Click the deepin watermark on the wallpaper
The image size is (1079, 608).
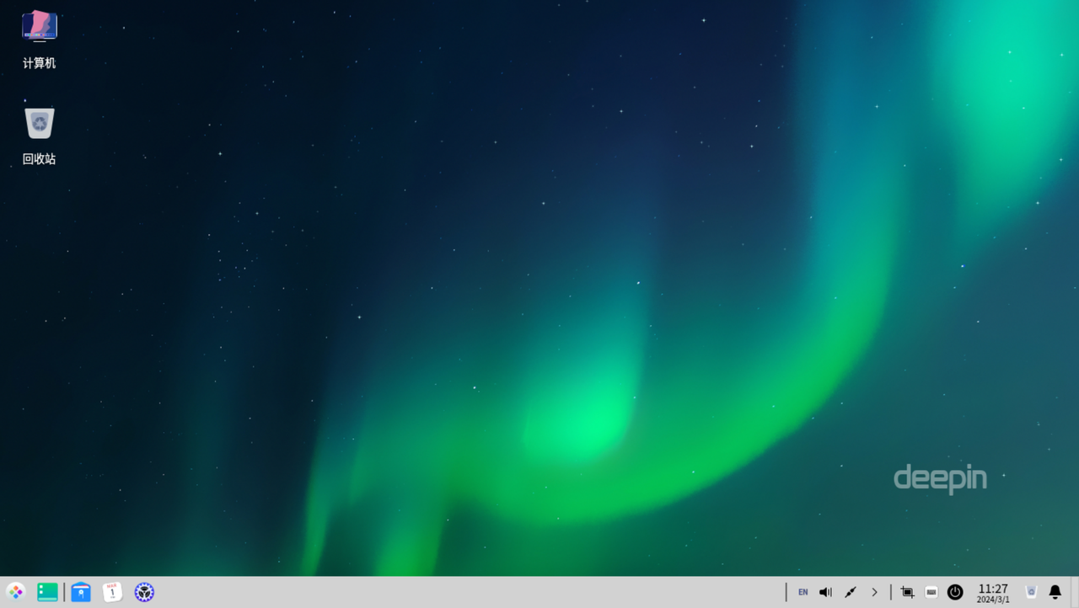point(940,478)
